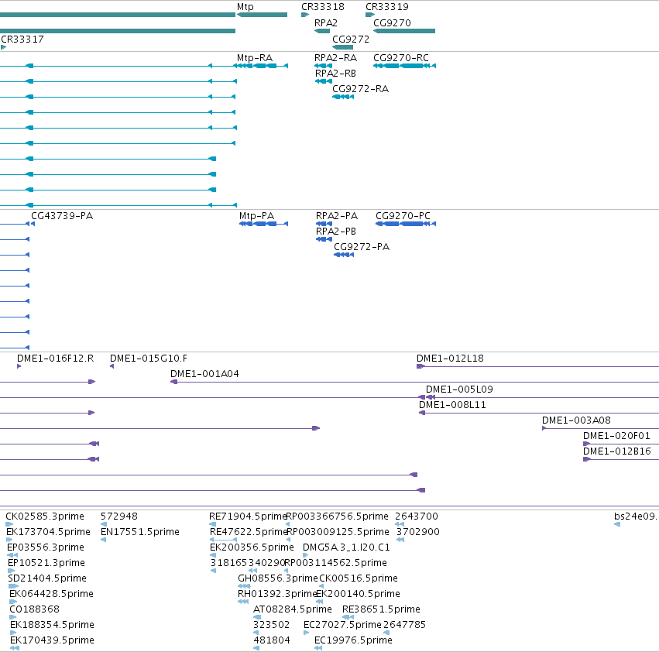This screenshot has width=659, height=652.
Task: Open EST RE38651.5prime
Action: [381, 610]
